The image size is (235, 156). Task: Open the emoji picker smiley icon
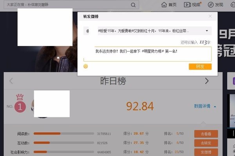[85, 66]
